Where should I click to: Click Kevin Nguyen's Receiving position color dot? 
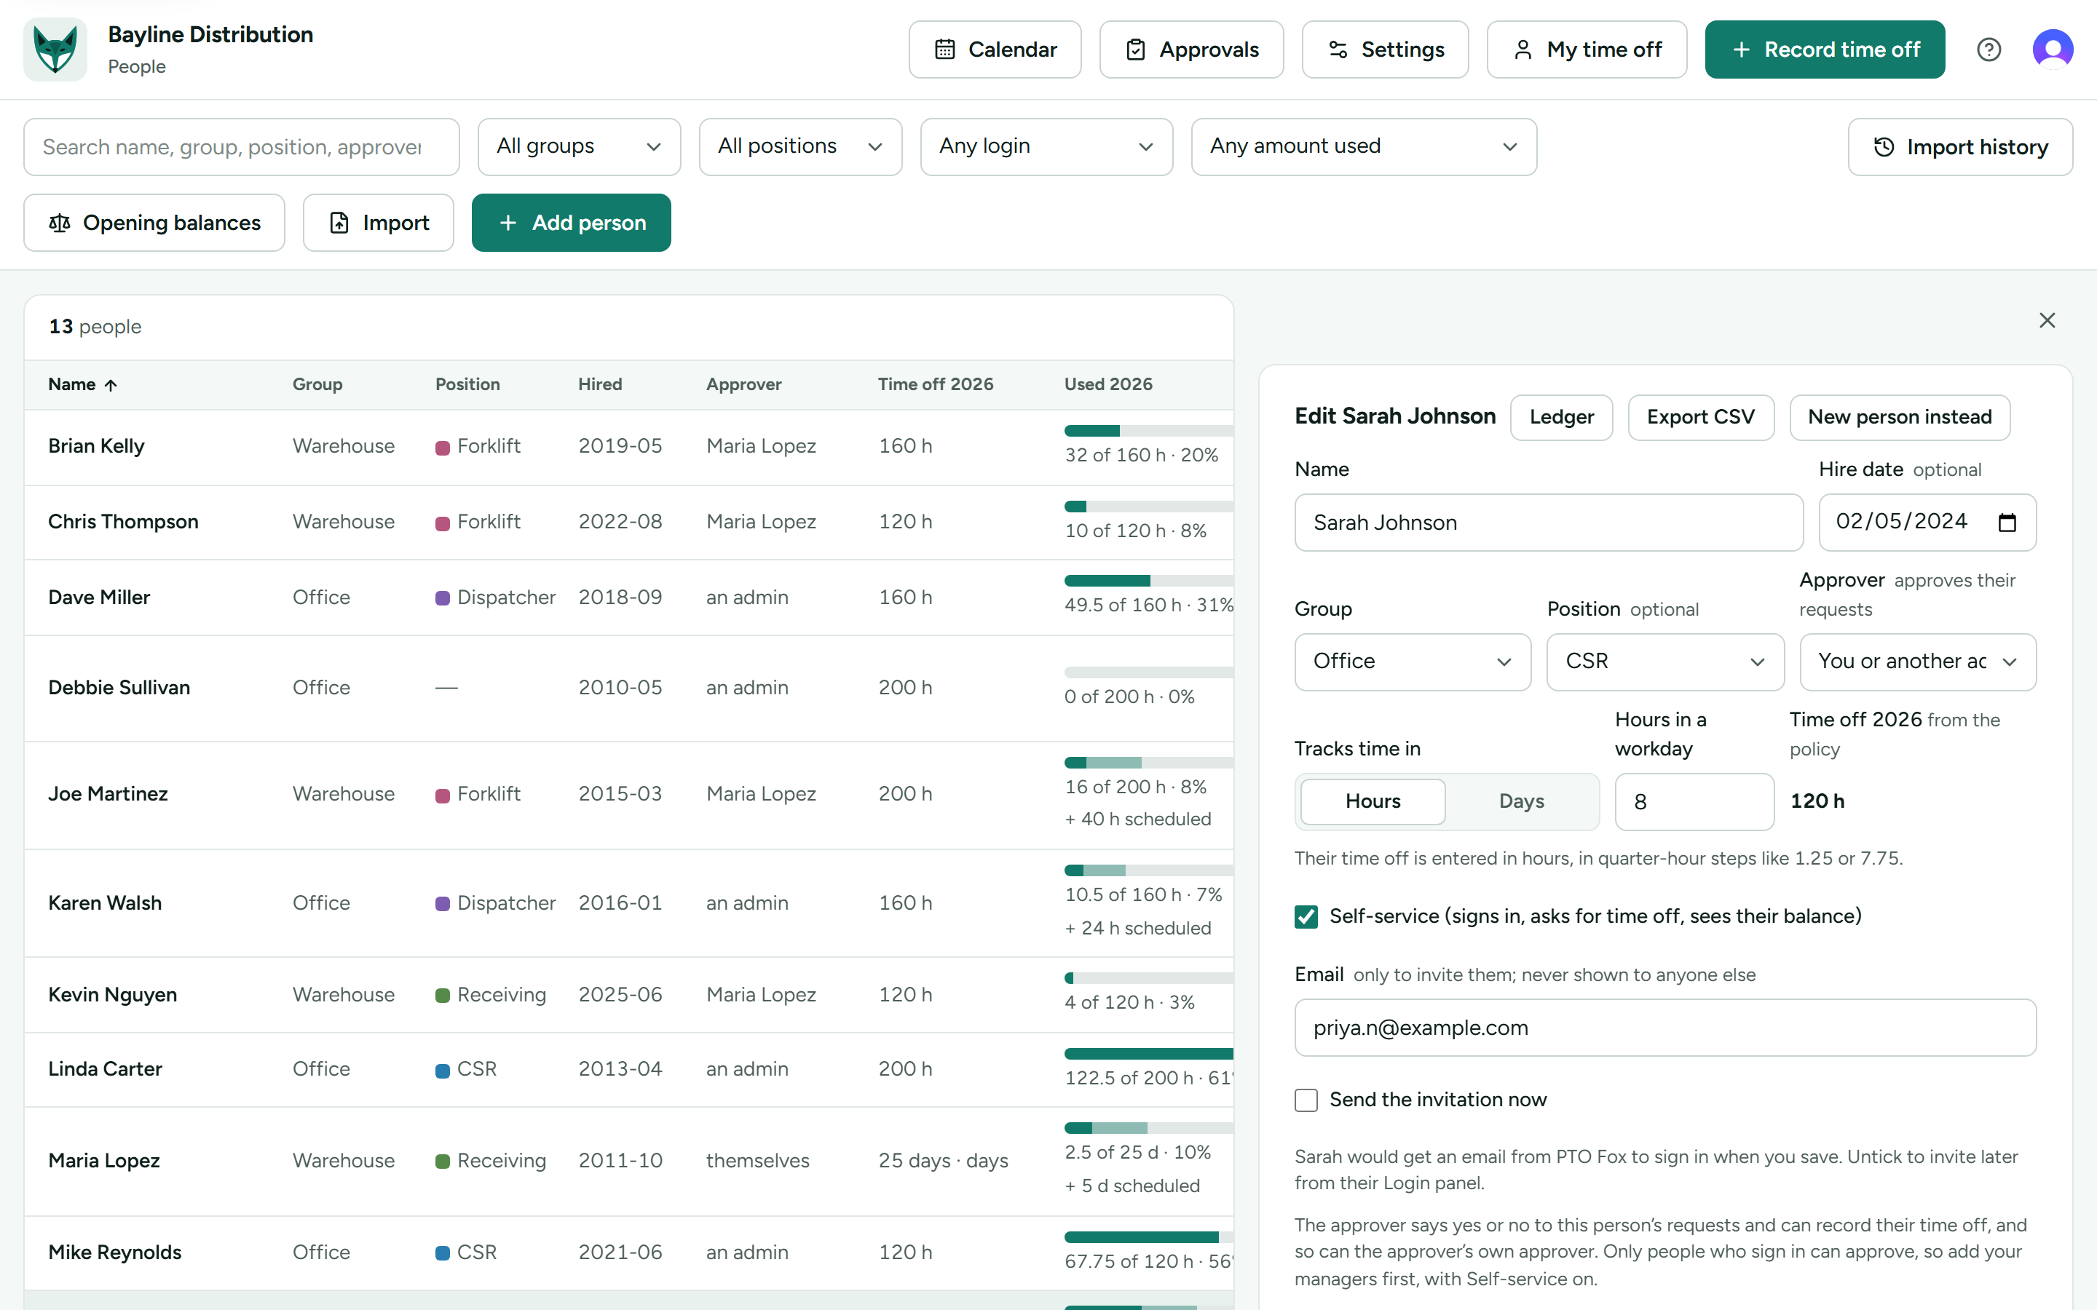tap(443, 996)
